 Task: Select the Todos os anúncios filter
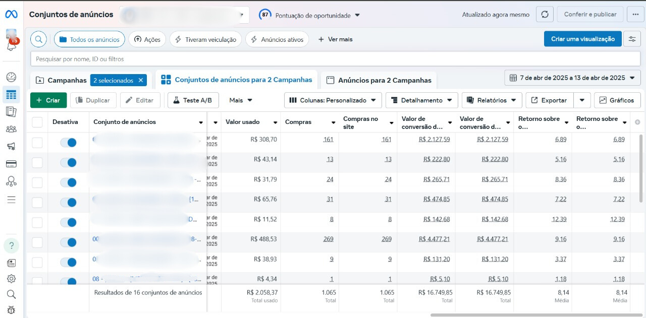pos(89,39)
